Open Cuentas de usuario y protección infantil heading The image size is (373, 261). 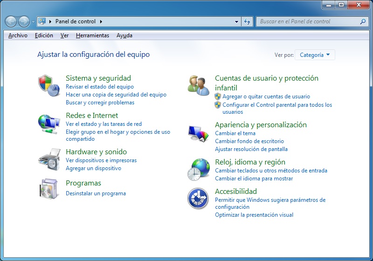coord(266,83)
